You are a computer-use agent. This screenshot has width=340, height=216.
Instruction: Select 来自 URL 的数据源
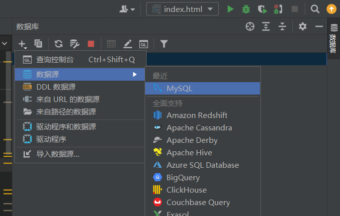(80, 100)
